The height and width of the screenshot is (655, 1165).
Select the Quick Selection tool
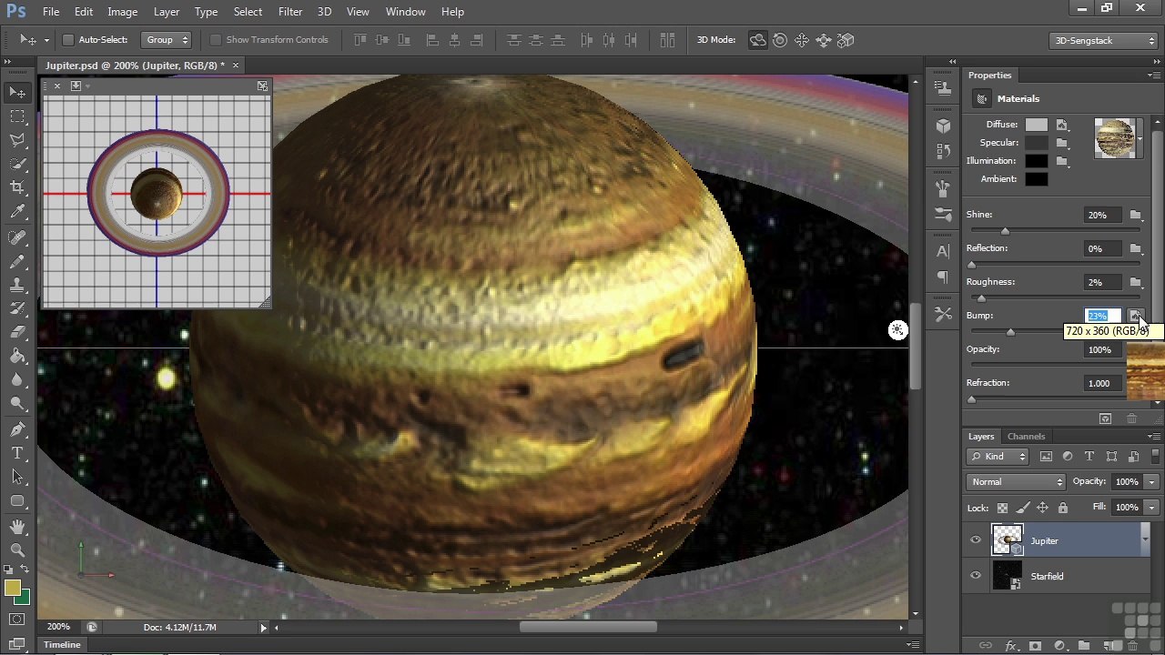point(17,164)
